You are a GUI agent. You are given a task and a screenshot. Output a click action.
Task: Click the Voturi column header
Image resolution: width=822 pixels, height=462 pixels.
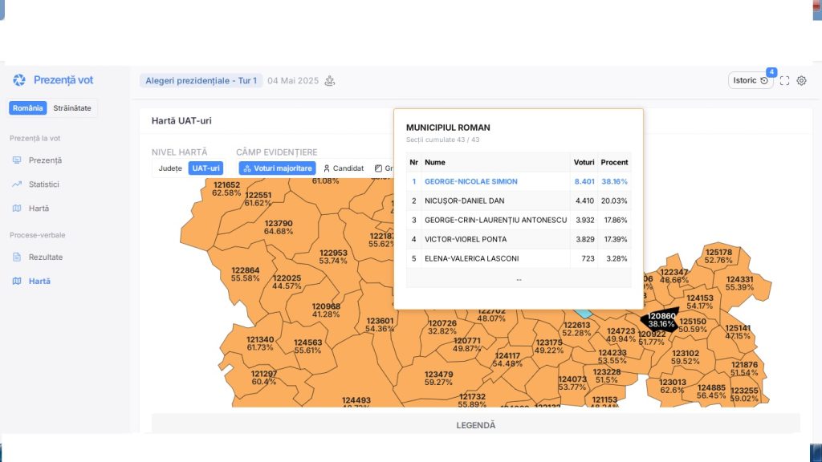(x=584, y=162)
